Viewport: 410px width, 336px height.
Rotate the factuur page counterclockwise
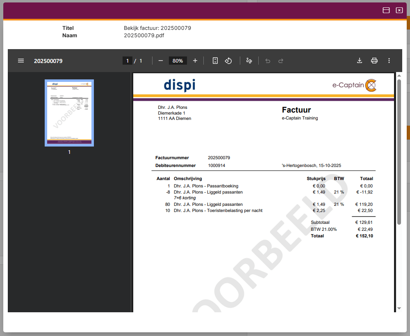coord(228,60)
